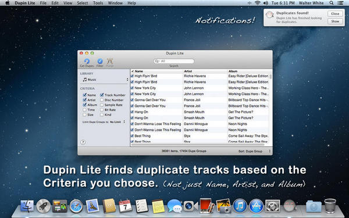Open Spotlight search in the menu bar
The height and width of the screenshot is (218, 349).
click(332, 3)
